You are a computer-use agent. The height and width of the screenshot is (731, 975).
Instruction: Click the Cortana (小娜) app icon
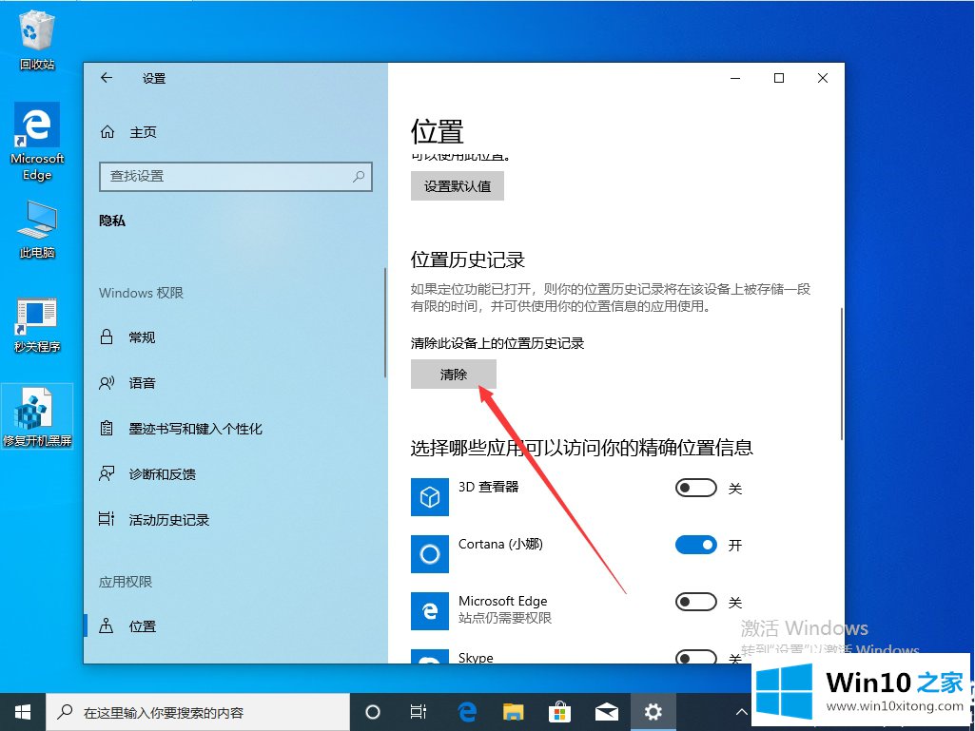tap(429, 553)
